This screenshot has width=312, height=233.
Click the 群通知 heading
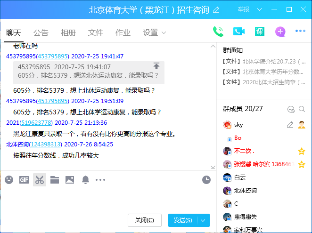pos(233,50)
